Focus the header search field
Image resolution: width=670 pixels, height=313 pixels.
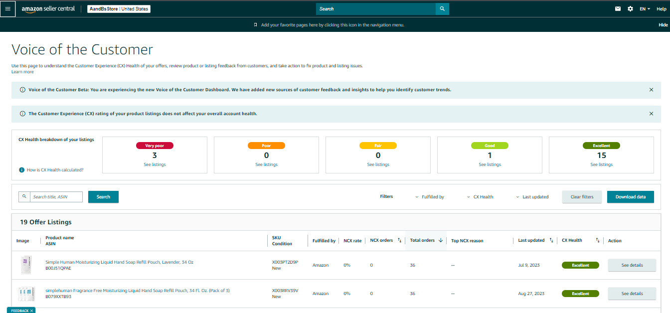(x=376, y=8)
